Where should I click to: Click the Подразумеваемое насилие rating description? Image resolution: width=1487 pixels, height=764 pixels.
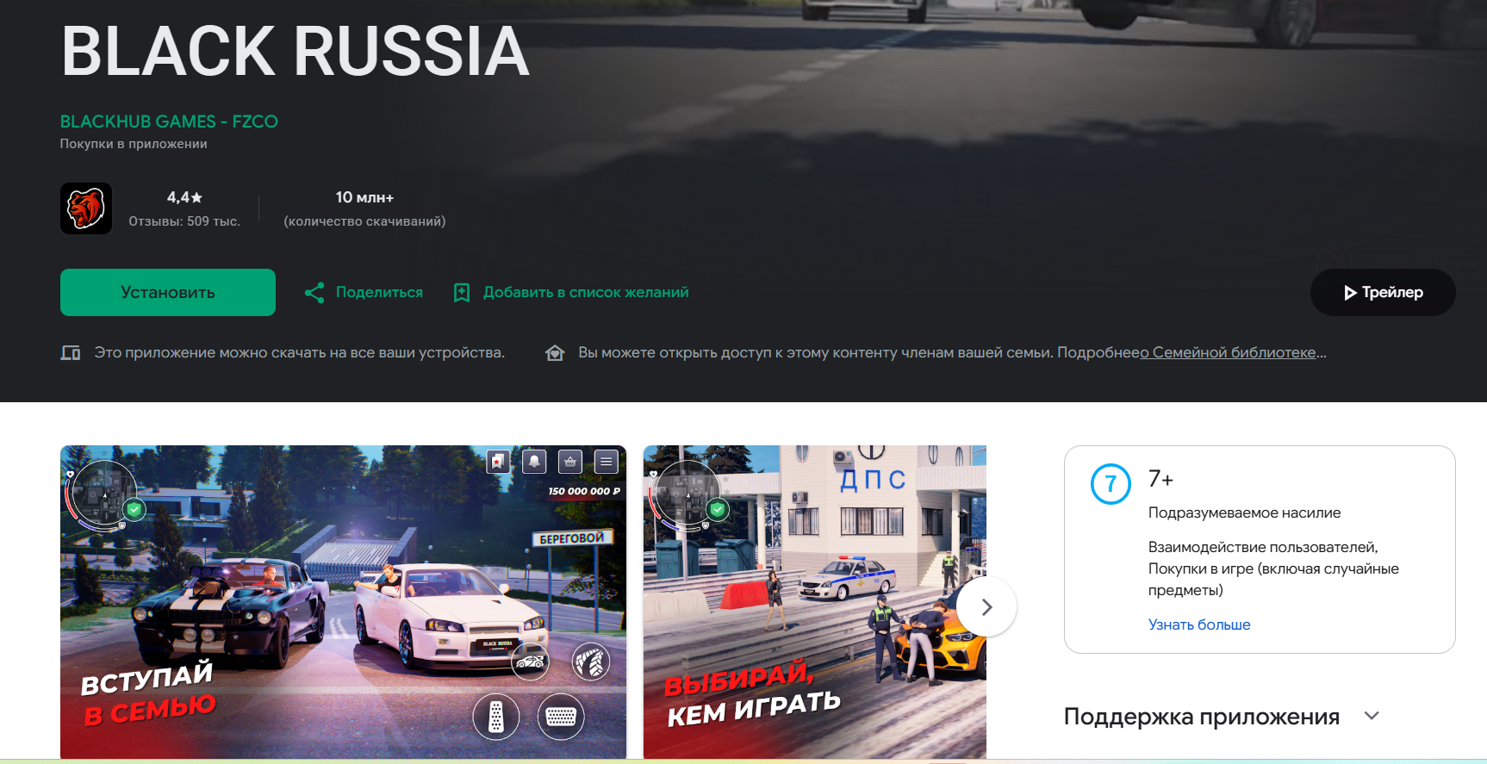(1244, 512)
